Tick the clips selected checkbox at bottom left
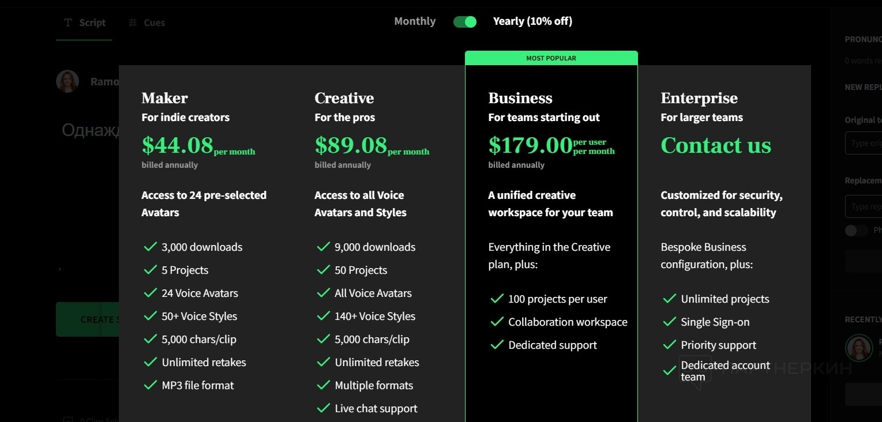 click(x=68, y=420)
